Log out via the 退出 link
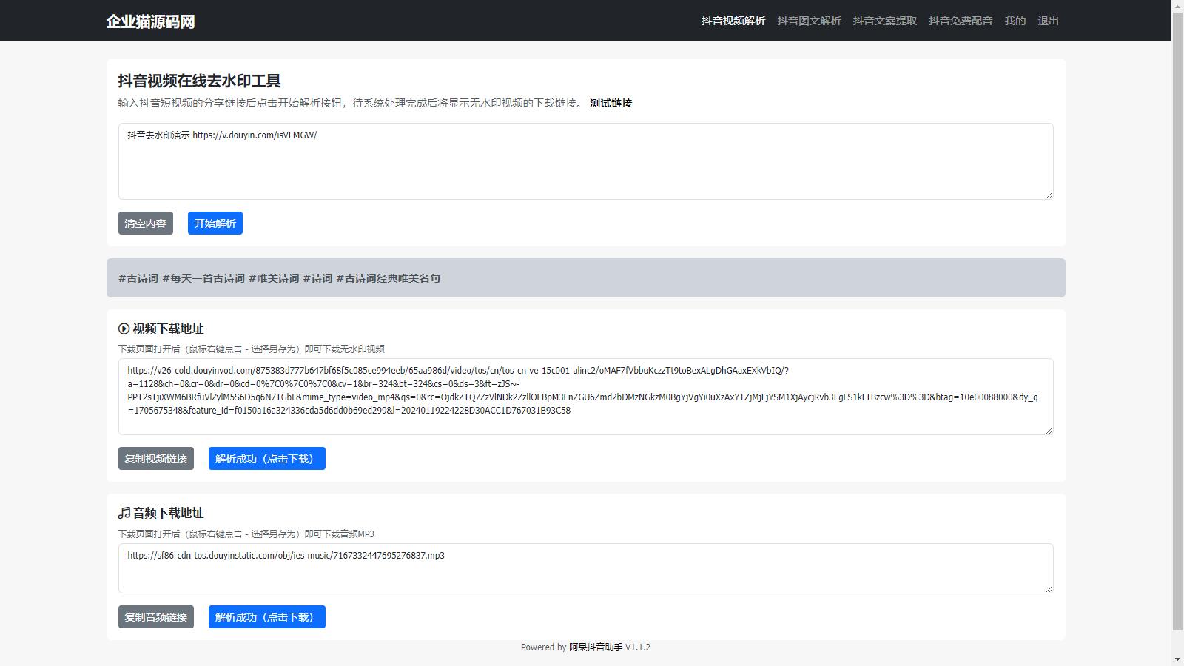The height and width of the screenshot is (666, 1184). coord(1048,21)
